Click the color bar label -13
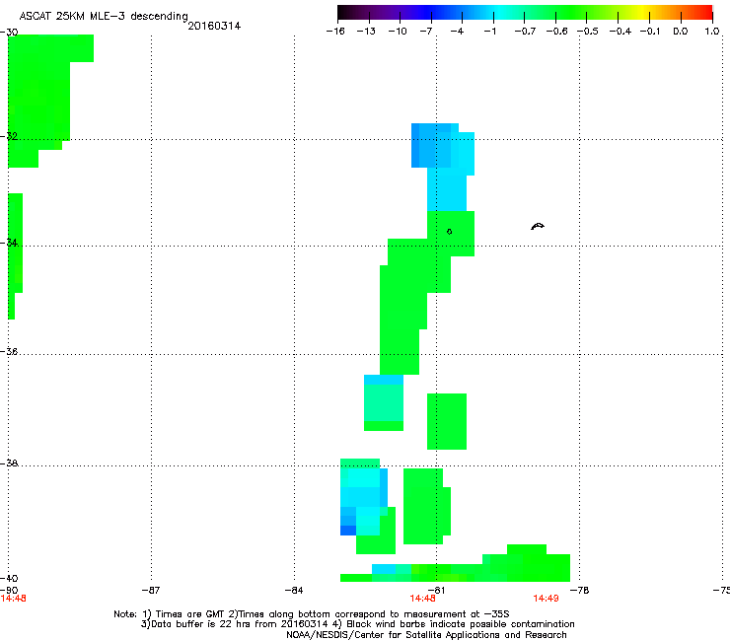 tap(366, 32)
